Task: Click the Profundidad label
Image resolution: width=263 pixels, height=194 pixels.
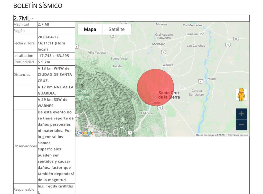Action: pos(24,62)
